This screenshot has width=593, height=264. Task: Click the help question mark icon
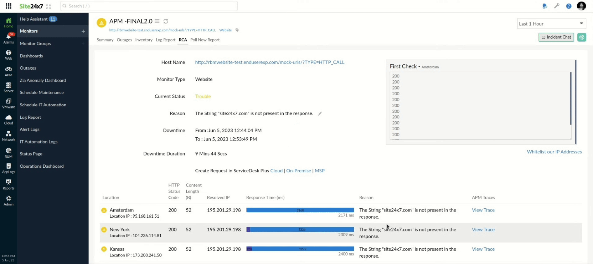pyautogui.click(x=569, y=6)
